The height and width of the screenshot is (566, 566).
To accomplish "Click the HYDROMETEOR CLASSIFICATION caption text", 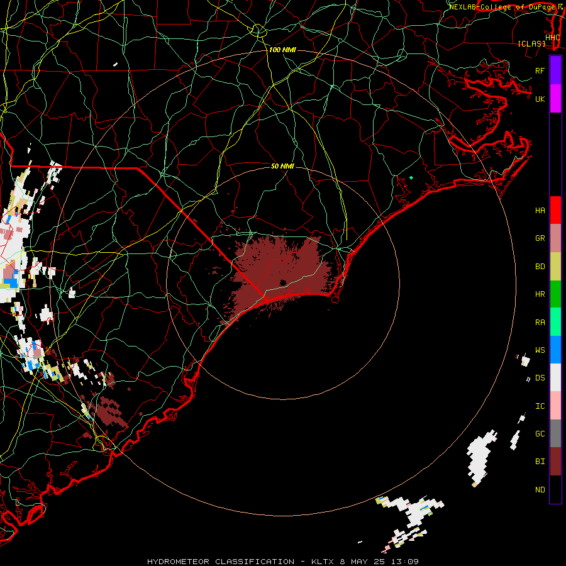I will tap(221, 562).
